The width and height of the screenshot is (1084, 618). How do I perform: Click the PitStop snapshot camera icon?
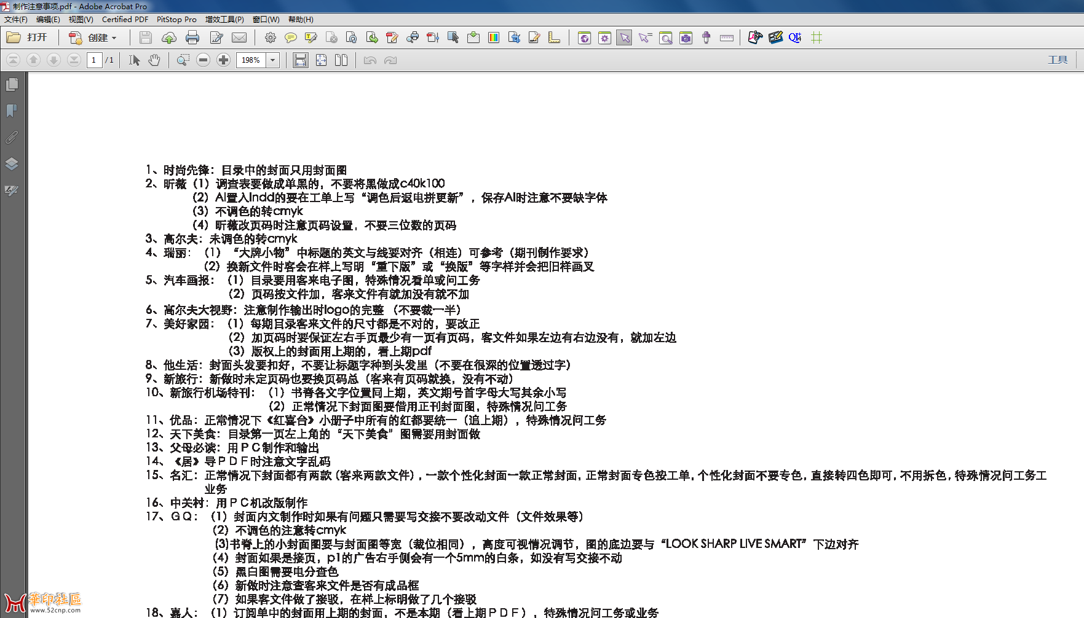point(686,37)
